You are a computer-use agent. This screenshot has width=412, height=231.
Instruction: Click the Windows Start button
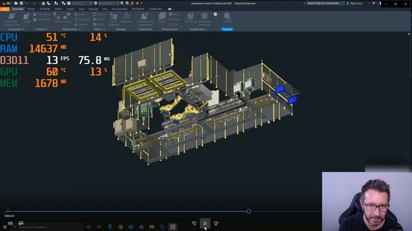[5, 227]
